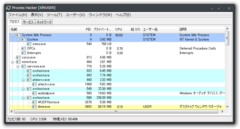
Task: Collapse svchost.exe PID 588 node
Action: (23, 98)
